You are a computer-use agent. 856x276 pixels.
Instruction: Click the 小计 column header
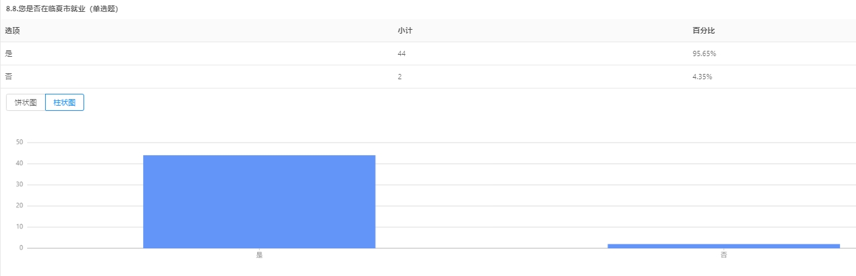click(x=405, y=30)
